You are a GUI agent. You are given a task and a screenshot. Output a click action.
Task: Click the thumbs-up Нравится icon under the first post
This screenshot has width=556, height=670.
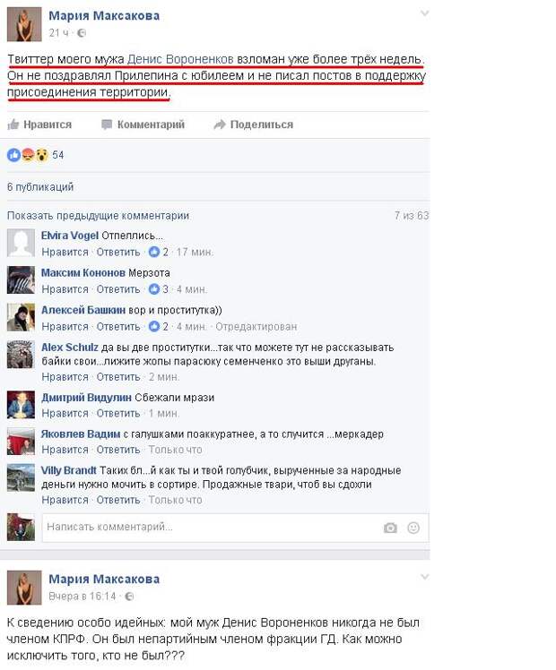[x=13, y=125]
